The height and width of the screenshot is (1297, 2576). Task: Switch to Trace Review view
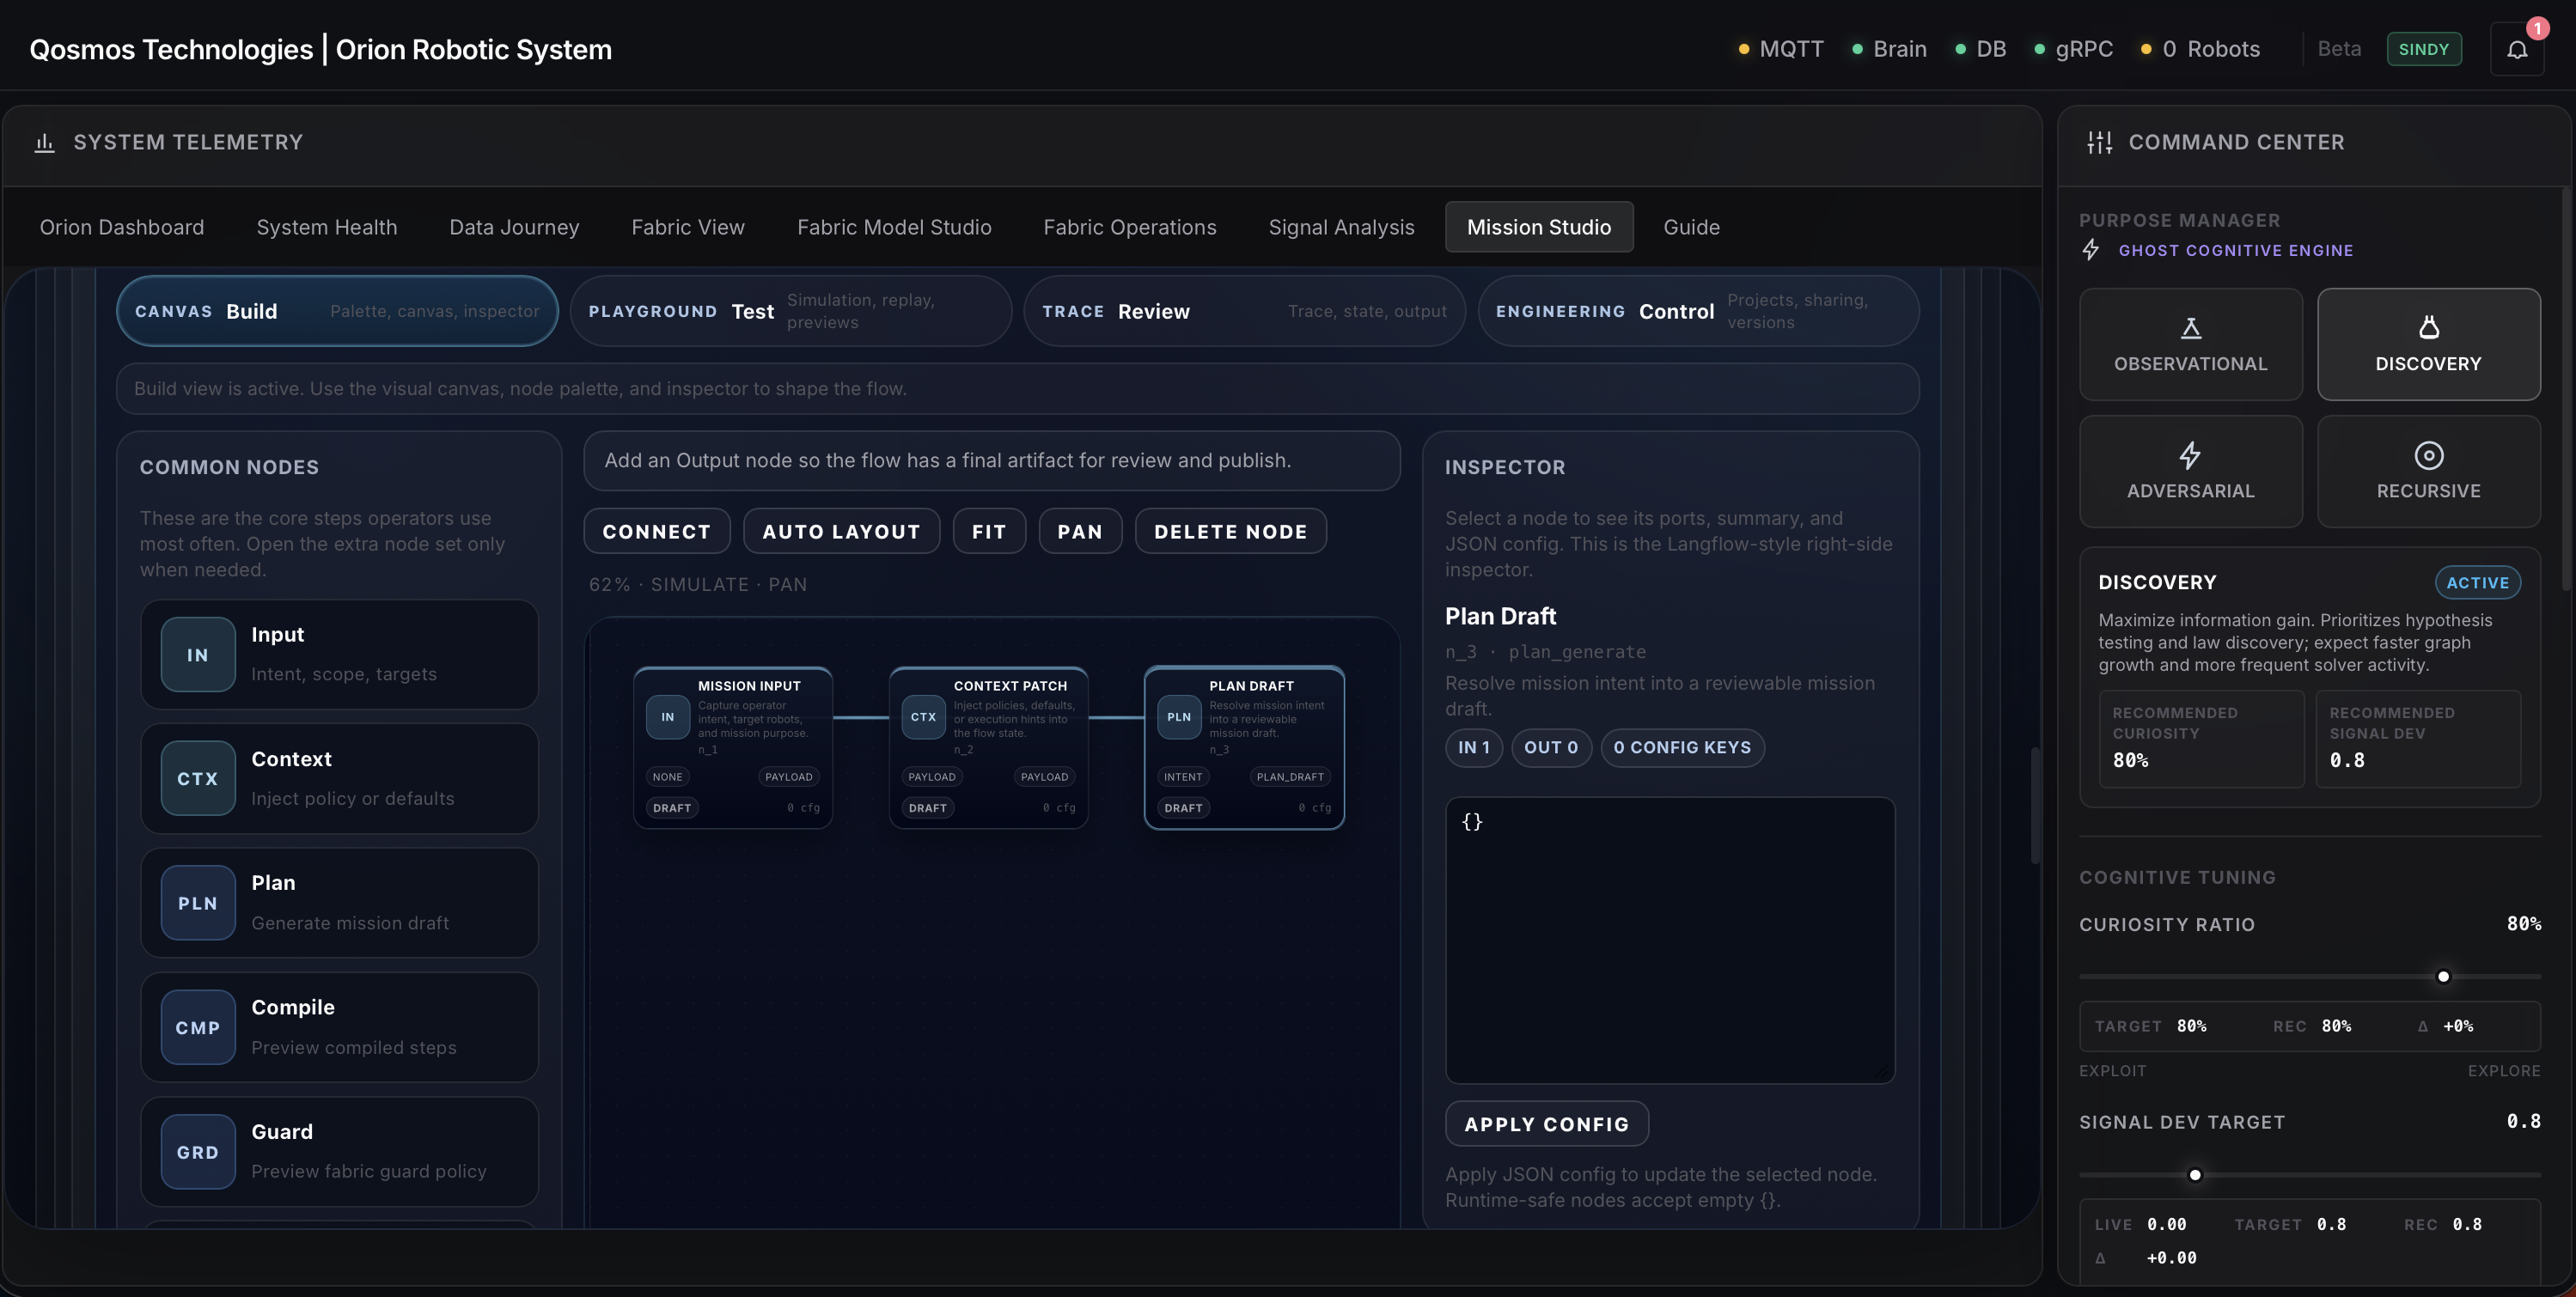[1243, 311]
